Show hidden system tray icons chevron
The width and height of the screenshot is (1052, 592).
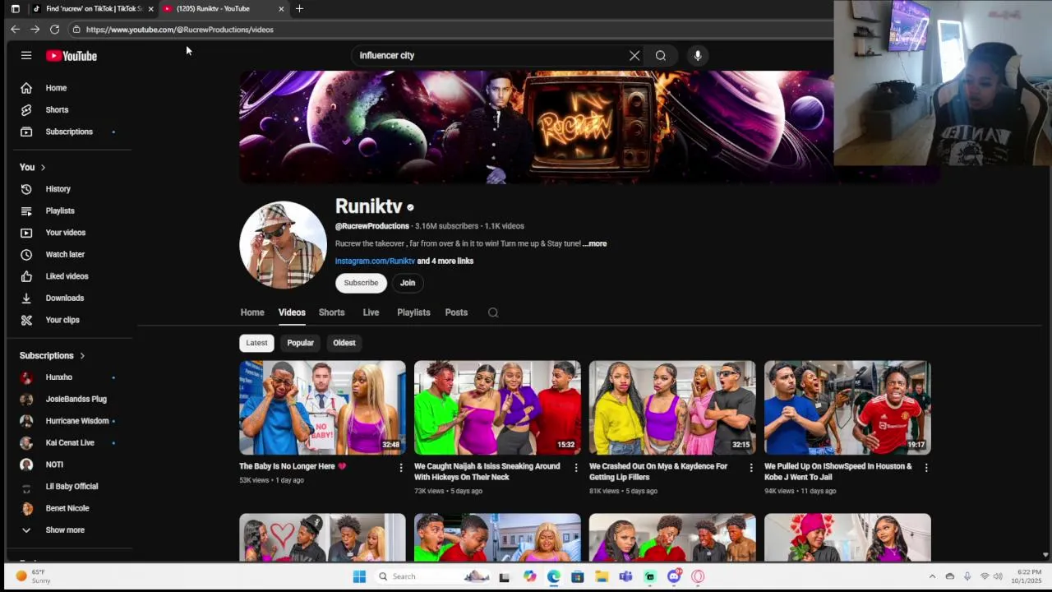(932, 576)
